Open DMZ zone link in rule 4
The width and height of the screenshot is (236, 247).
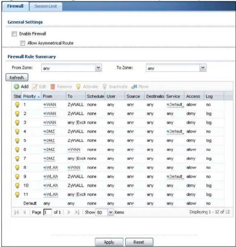(49, 132)
